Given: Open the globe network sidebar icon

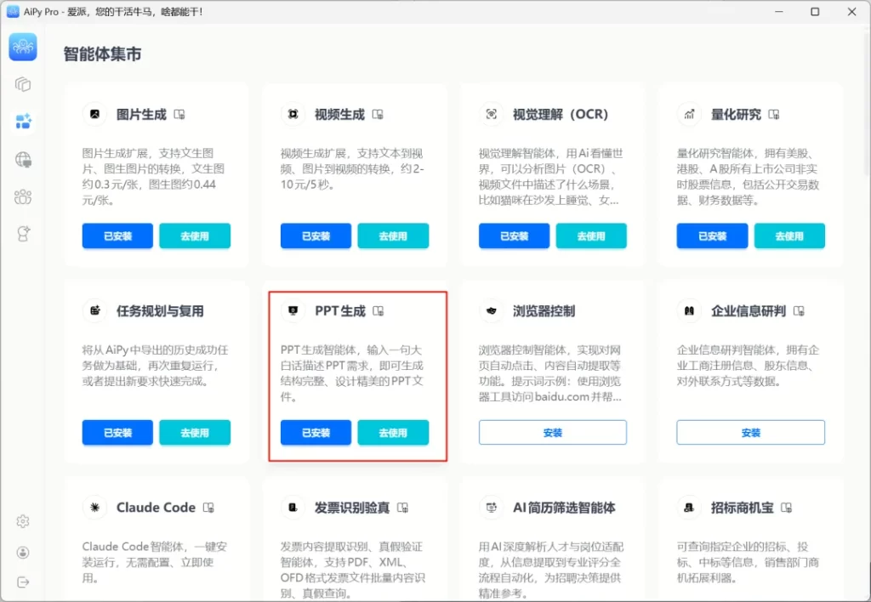Looking at the screenshot, I should coord(23,159).
